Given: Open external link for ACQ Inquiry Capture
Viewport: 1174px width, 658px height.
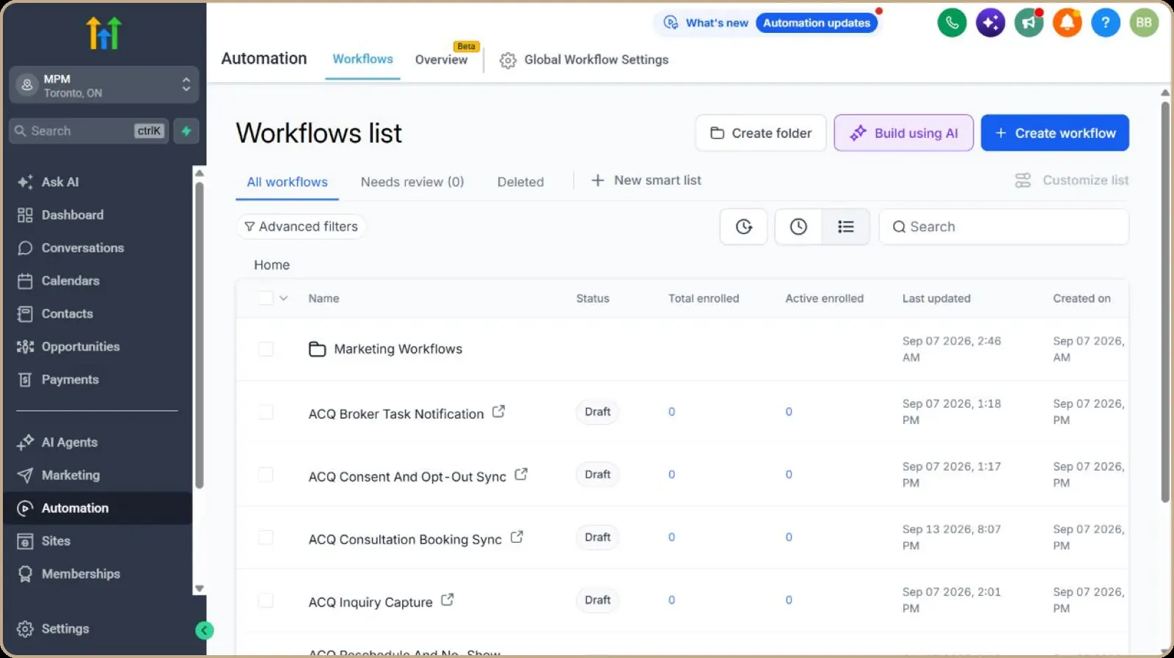Looking at the screenshot, I should 448,600.
